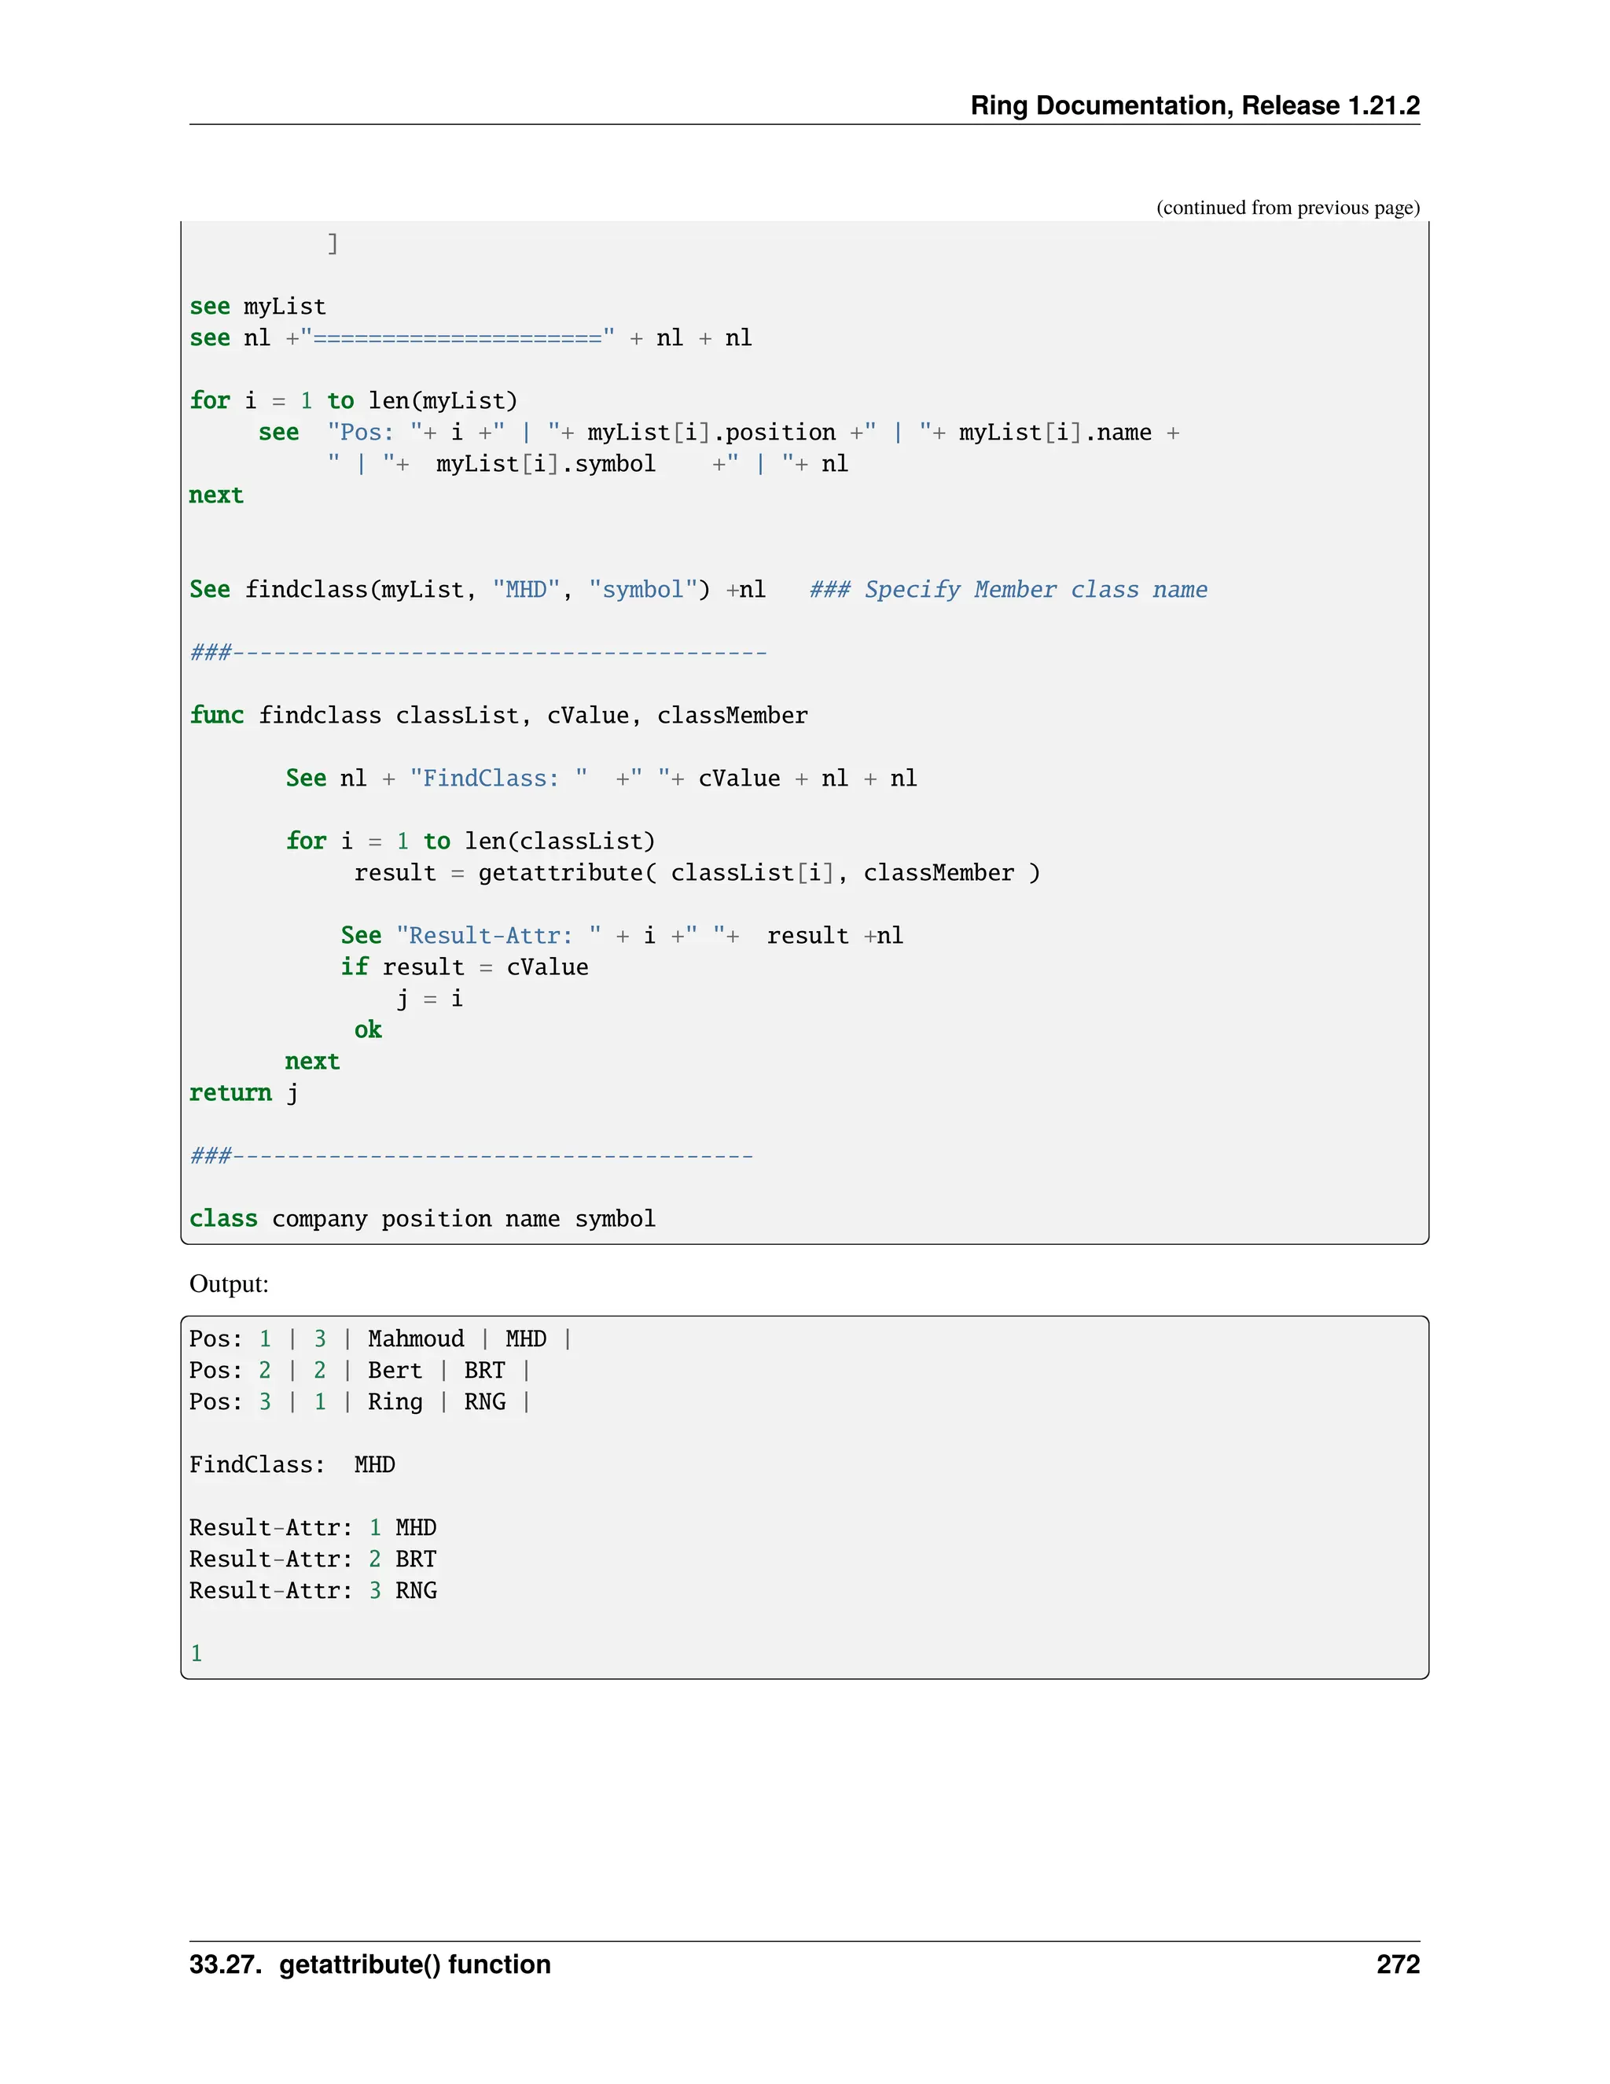Click 'Mahmoud' in the output block
Viewport: 1610px width, 2084px height.
(x=416, y=1338)
